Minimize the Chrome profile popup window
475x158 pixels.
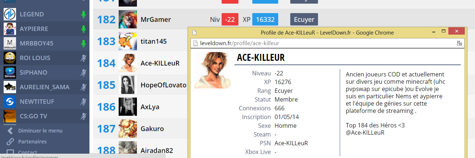coord(433,31)
